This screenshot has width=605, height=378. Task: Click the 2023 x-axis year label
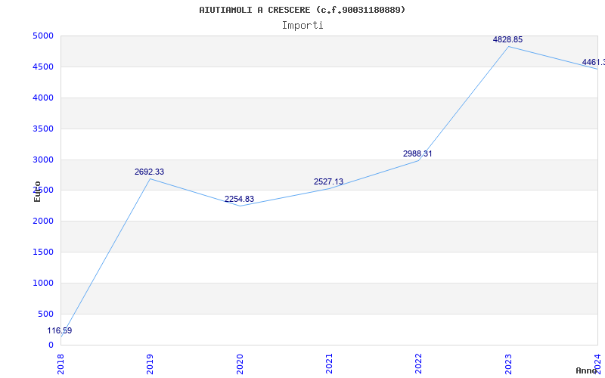coord(508,364)
